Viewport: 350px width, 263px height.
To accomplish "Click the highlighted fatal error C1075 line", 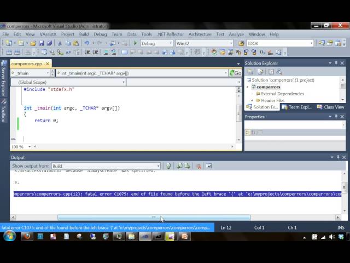I will point(177,194).
